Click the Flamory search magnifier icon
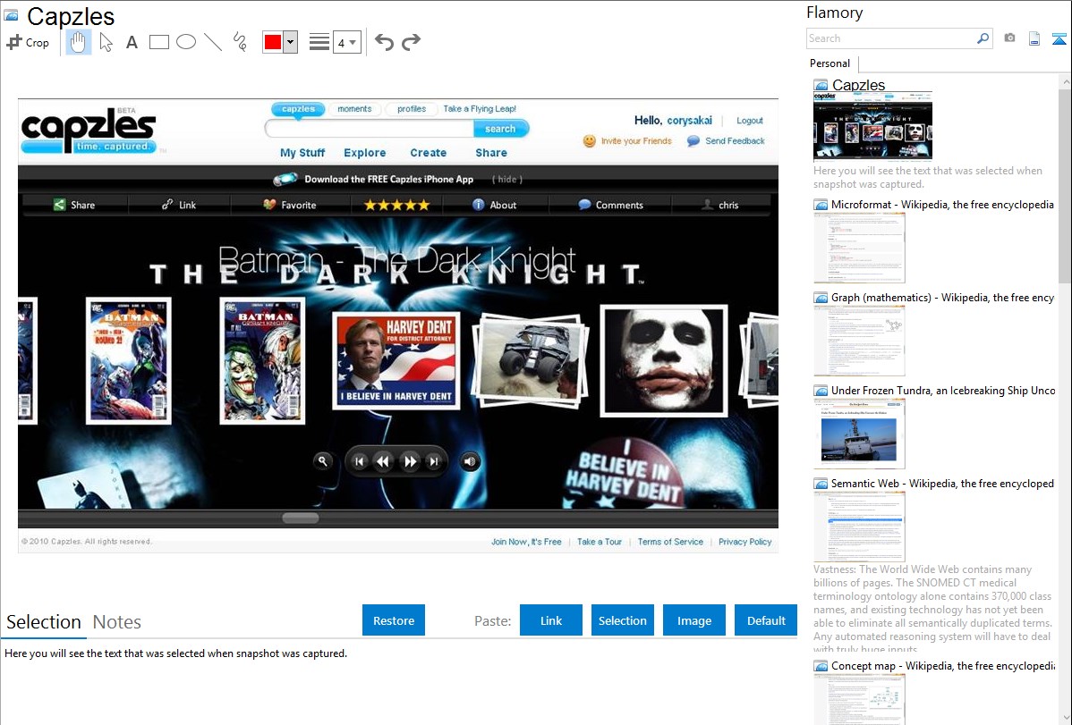Image resolution: width=1072 pixels, height=725 pixels. point(983,38)
